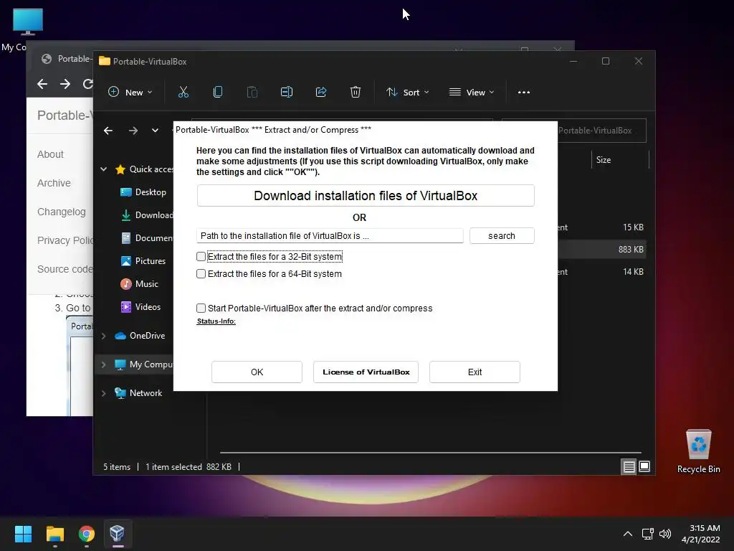
Task: Open the See more ellipsis menu in Explorer
Action: click(x=524, y=93)
